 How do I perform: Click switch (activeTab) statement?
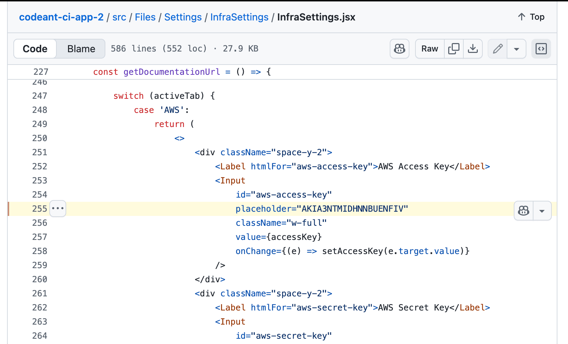pyautogui.click(x=164, y=96)
